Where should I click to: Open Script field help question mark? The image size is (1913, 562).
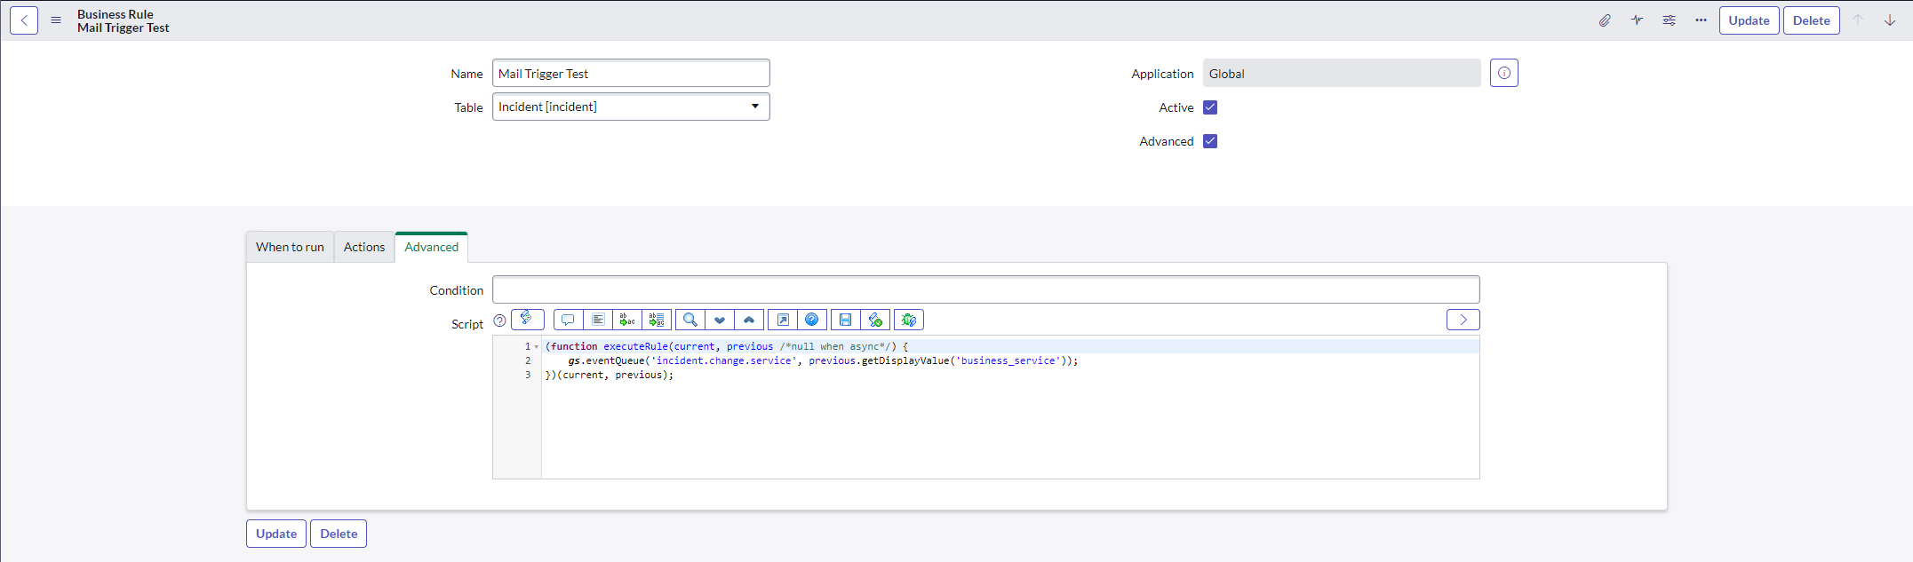click(499, 321)
